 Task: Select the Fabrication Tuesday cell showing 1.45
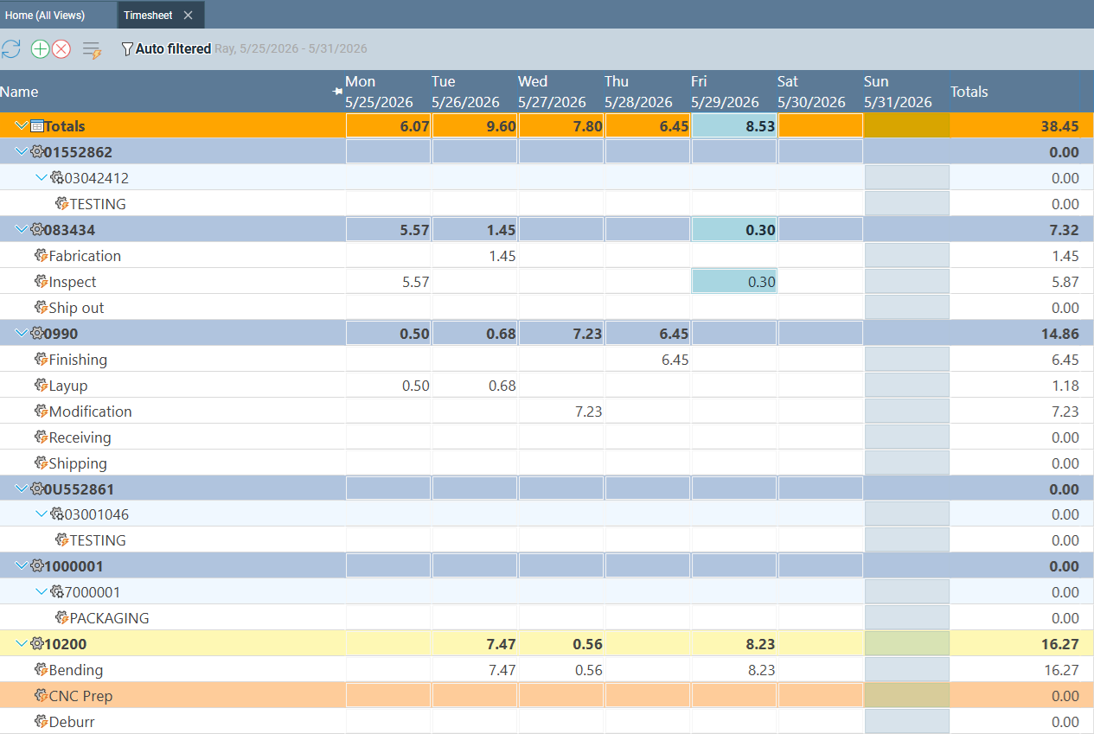pos(475,256)
